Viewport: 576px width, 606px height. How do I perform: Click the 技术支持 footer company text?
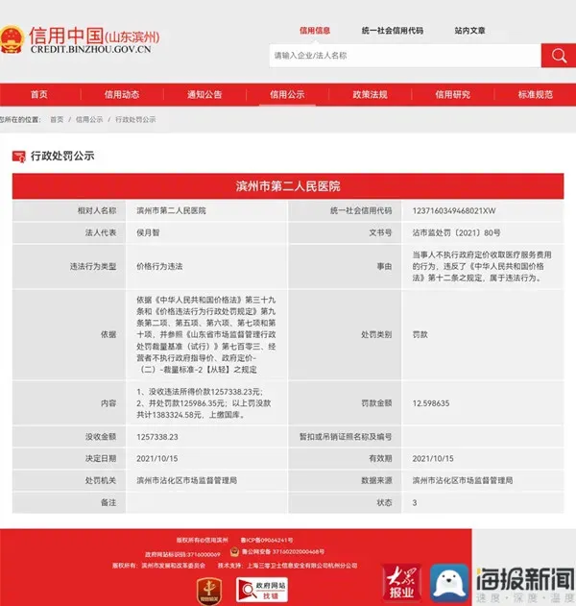tap(287, 566)
